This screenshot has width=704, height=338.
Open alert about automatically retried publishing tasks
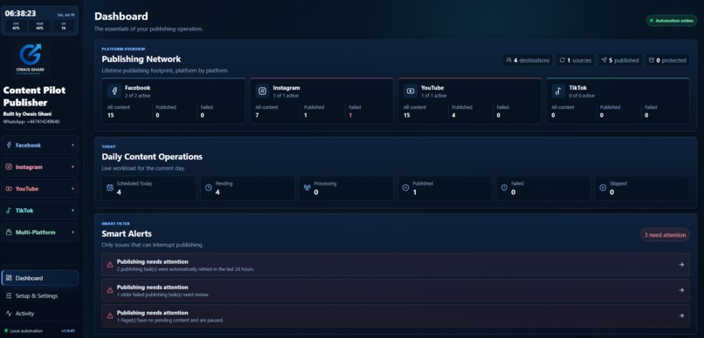click(x=396, y=265)
